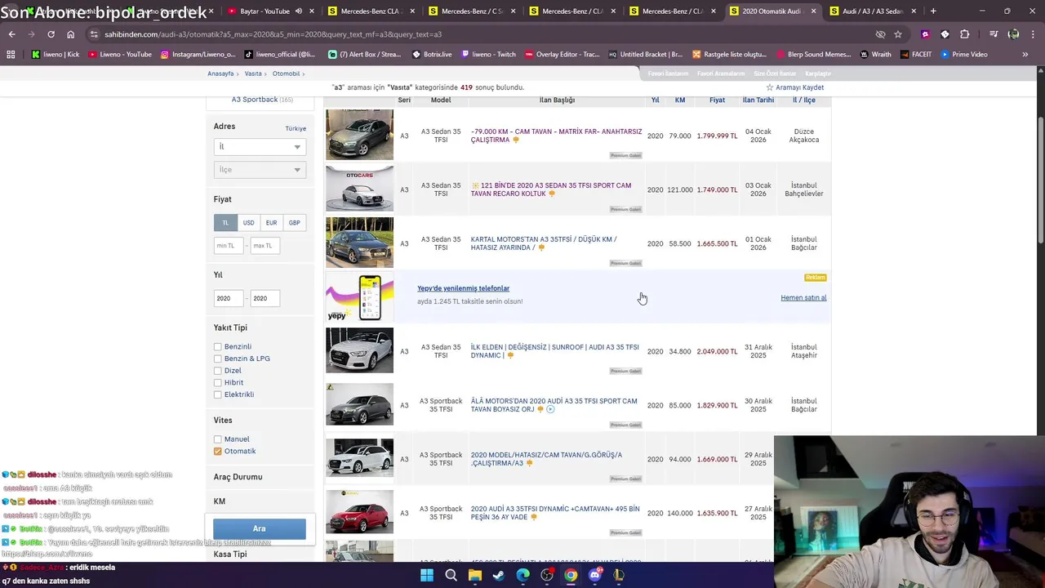The height and width of the screenshot is (588, 1045).
Task: Open Microsoft Edge from the taskbar
Action: 522,575
